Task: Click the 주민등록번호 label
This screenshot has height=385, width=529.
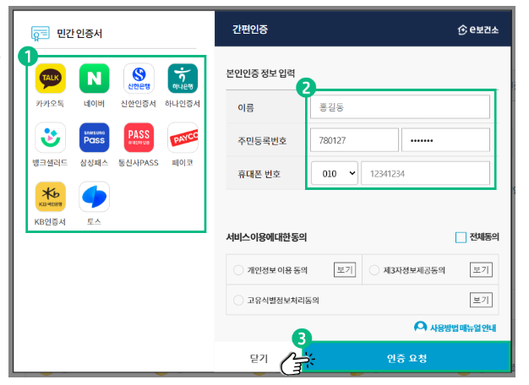Action: [262, 141]
